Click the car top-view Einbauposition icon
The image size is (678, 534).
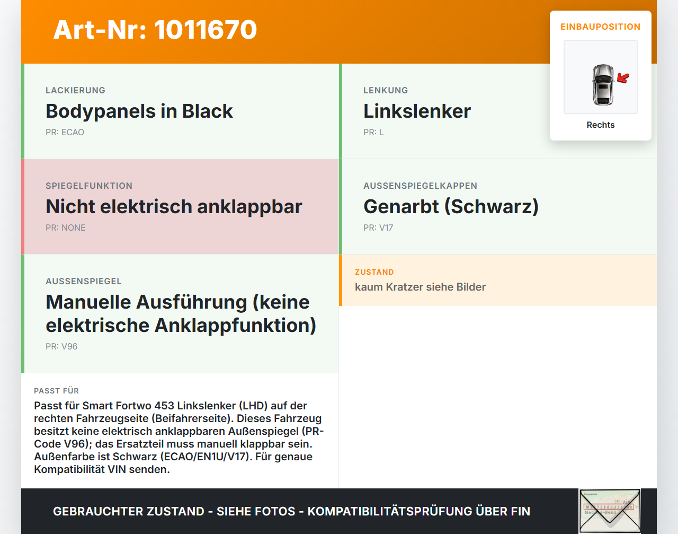[600, 76]
